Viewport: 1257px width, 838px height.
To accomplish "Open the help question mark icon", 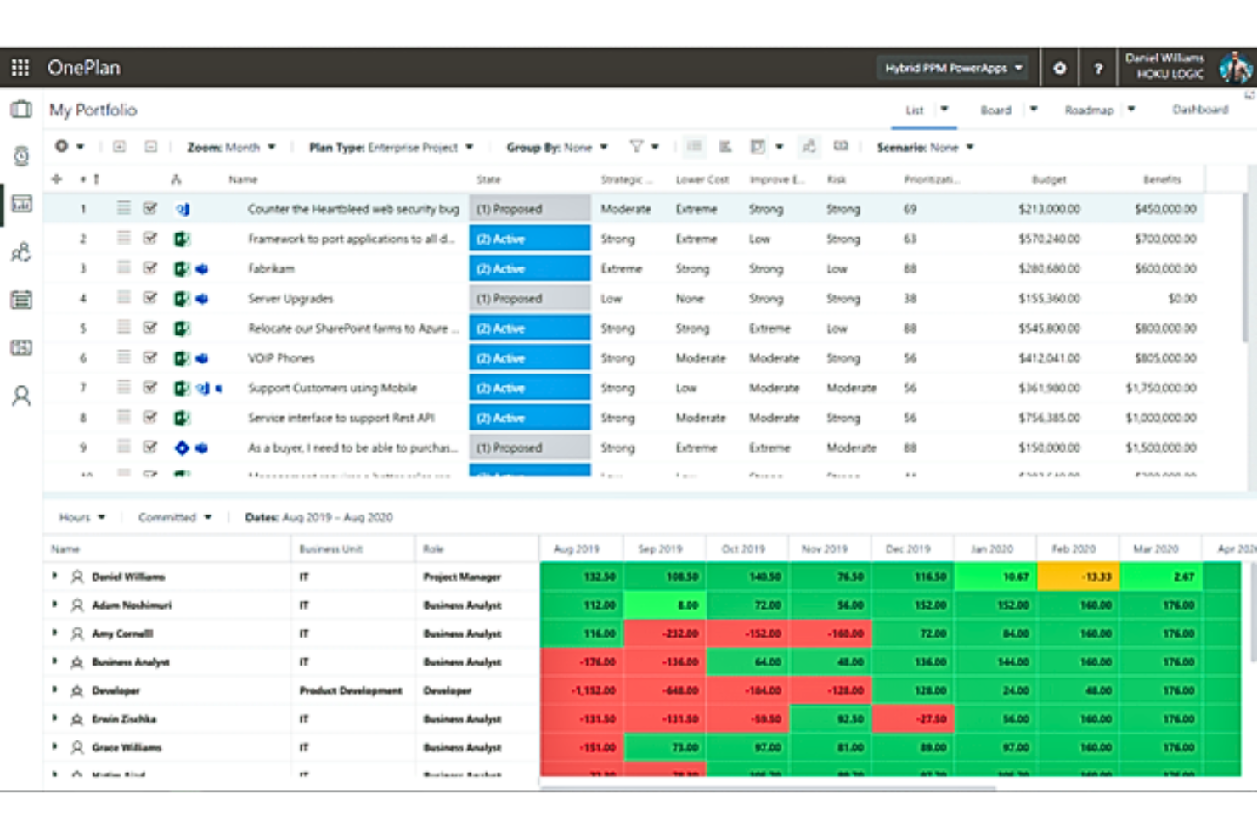I will point(1098,68).
